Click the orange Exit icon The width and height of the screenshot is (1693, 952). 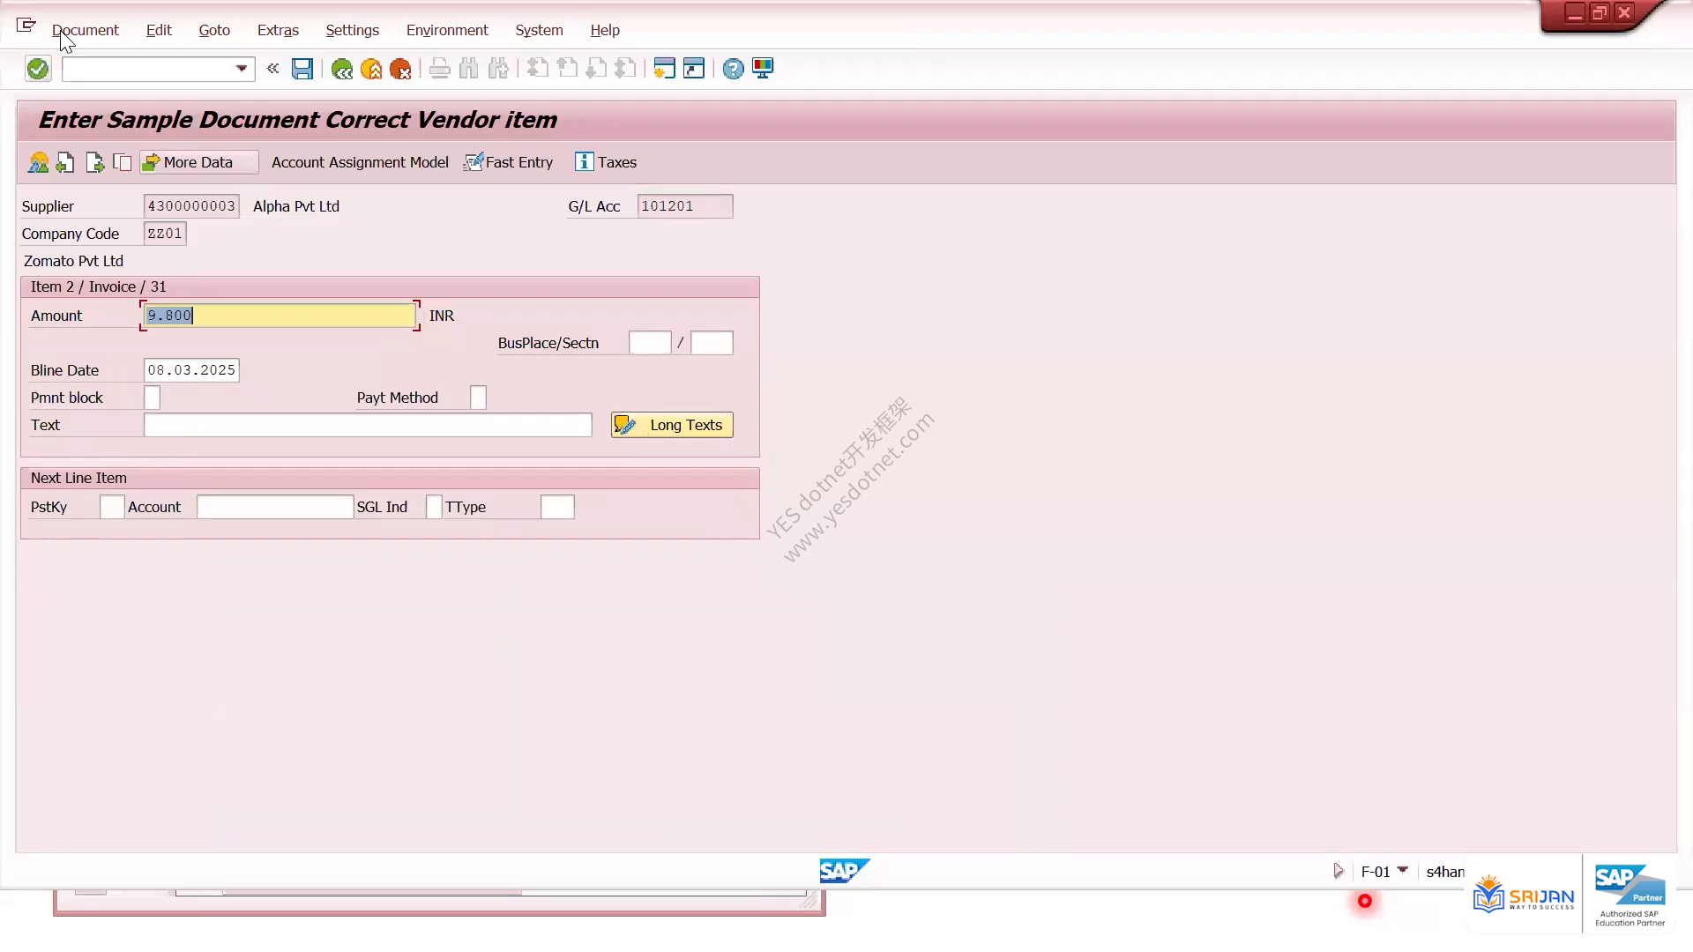coord(371,69)
